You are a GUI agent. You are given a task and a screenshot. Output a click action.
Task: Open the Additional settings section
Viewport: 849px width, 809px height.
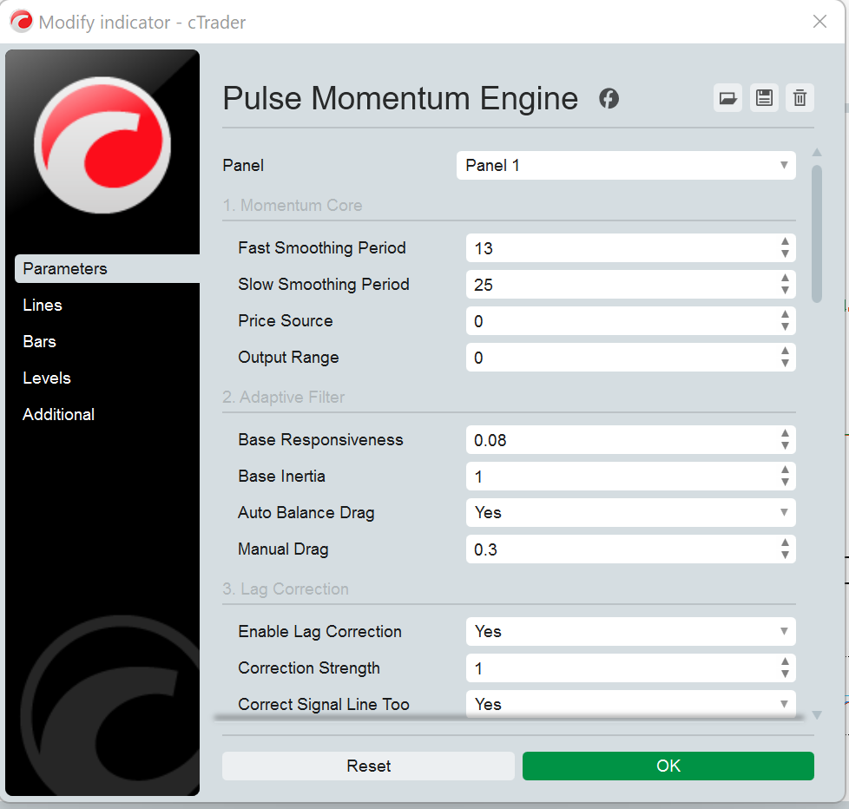coord(58,414)
